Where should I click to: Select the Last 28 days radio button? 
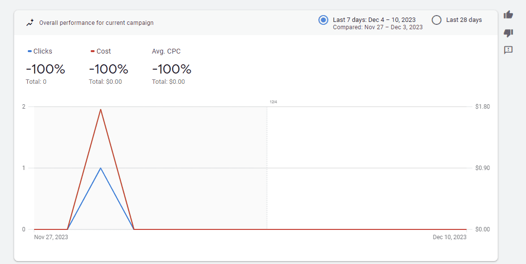pyautogui.click(x=436, y=20)
